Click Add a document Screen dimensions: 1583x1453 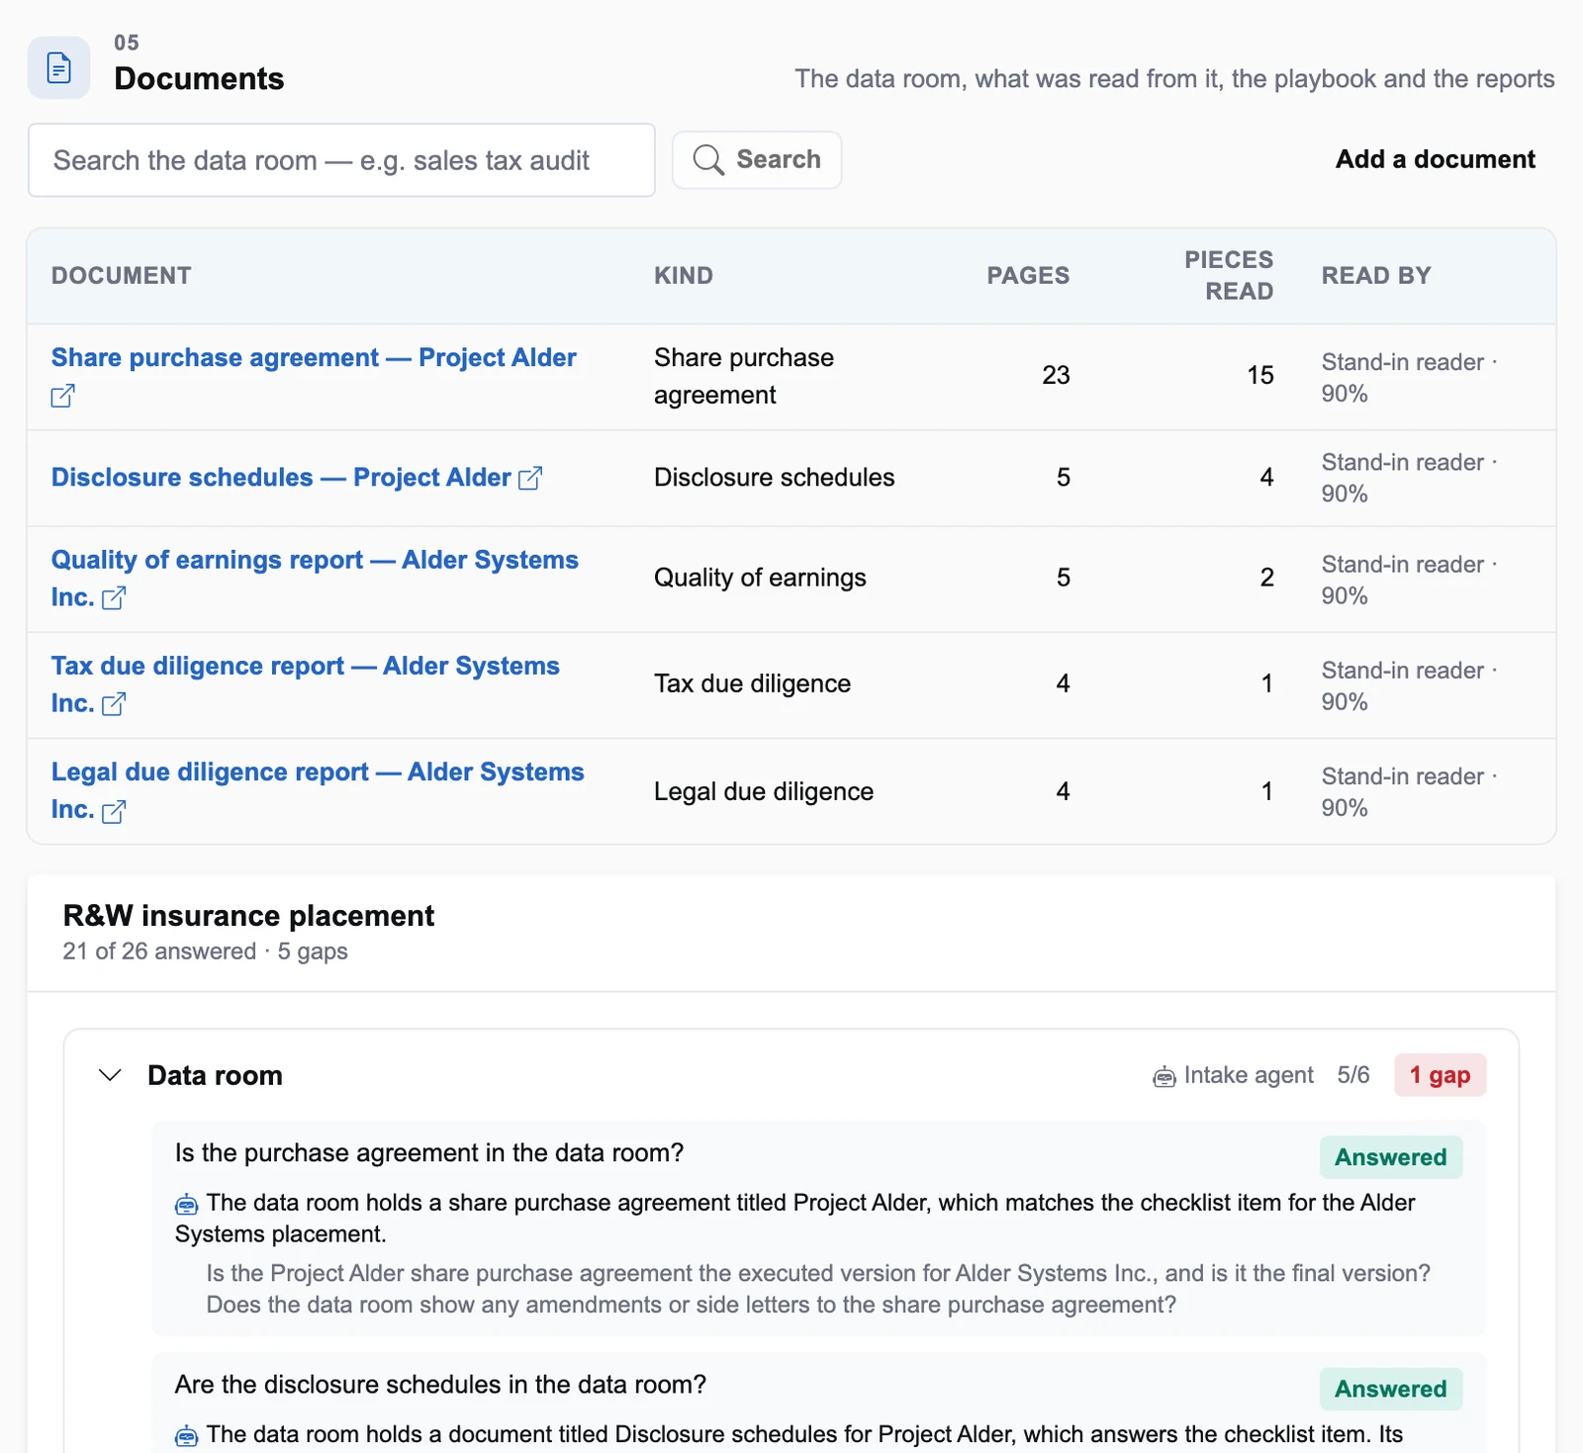click(x=1435, y=159)
